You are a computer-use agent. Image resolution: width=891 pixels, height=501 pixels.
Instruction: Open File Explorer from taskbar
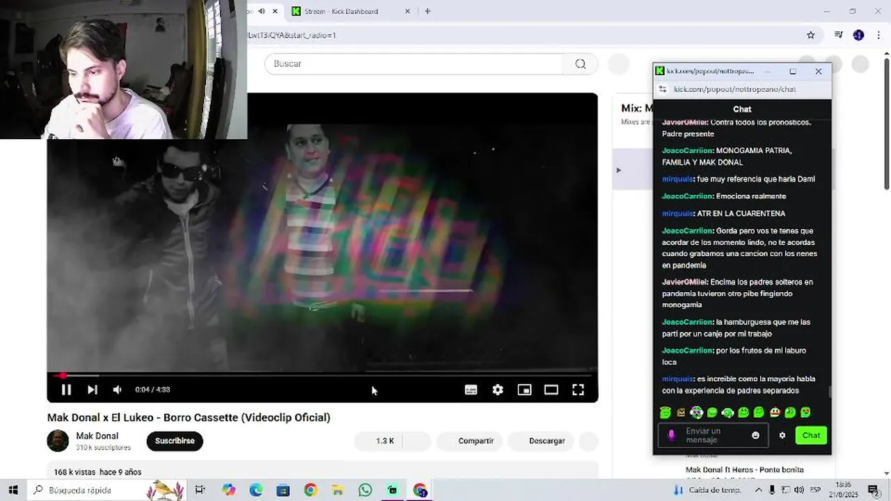338,490
